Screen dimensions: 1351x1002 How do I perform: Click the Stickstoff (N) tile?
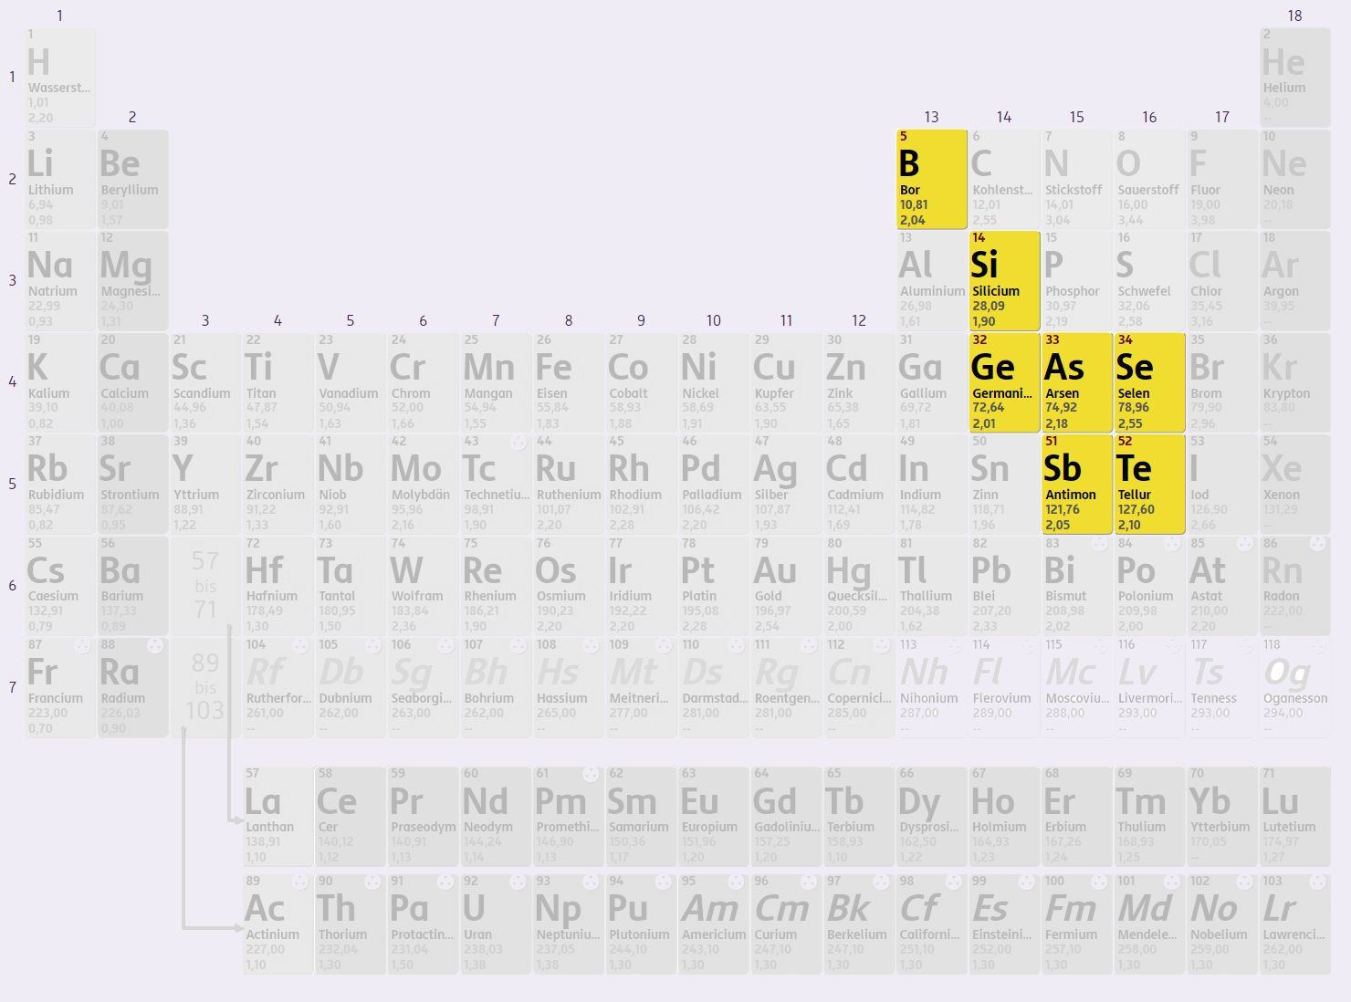pyautogui.click(x=1077, y=179)
